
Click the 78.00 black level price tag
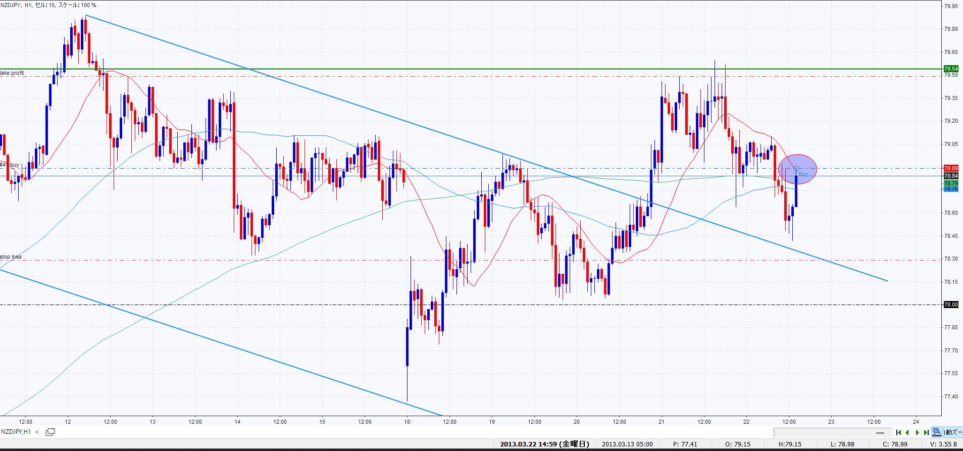[950, 305]
